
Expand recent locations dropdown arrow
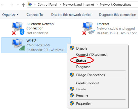coord(18,5)
